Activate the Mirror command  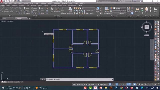pyautogui.click(x=34, y=11)
